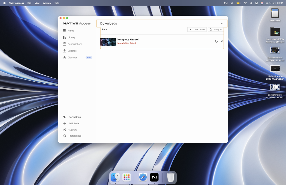This screenshot has height=185, width=286.
Task: Select Maschine MK3 Vs Ableton project folder
Action: point(275,35)
